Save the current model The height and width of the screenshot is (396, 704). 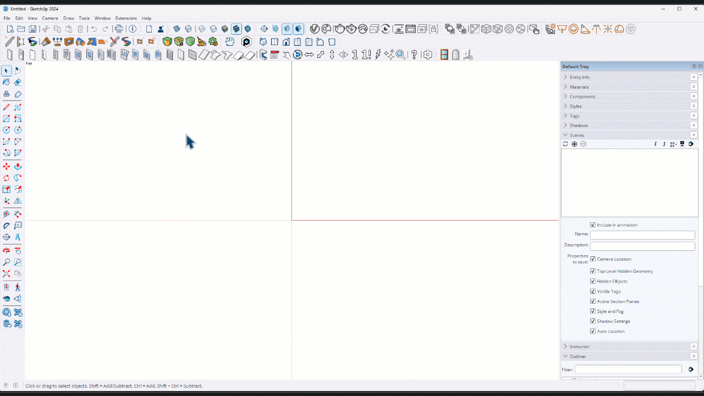click(32, 29)
